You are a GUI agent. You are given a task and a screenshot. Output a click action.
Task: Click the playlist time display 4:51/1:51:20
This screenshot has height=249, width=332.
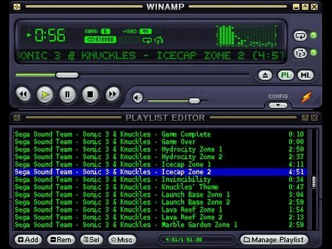point(184,240)
